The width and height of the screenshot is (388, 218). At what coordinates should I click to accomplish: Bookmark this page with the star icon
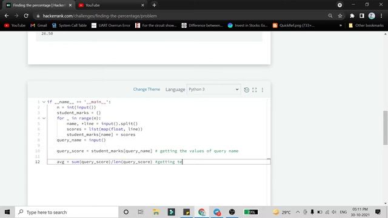point(340,16)
